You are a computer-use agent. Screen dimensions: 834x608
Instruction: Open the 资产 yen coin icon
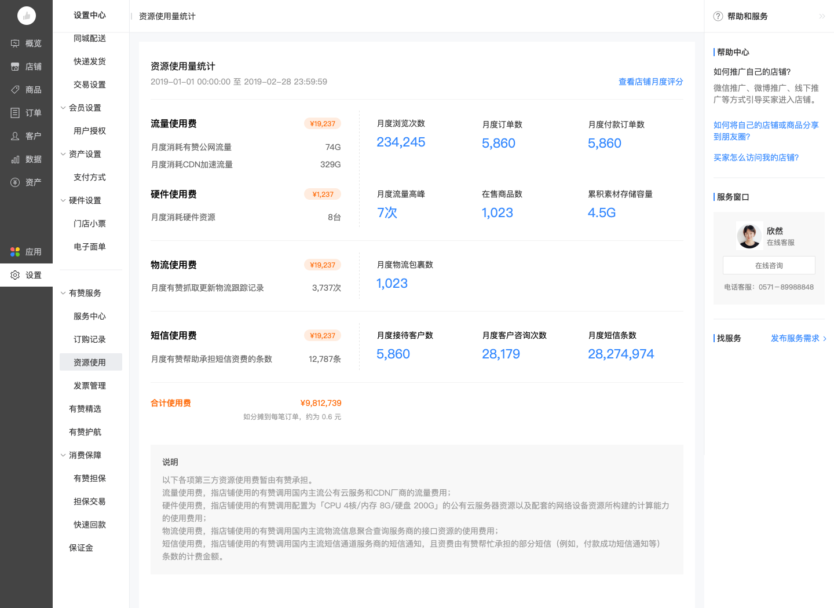point(15,182)
